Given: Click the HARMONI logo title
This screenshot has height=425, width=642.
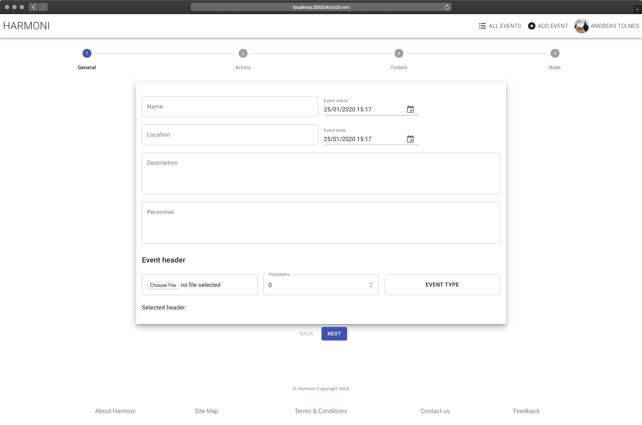Looking at the screenshot, I should click(26, 26).
